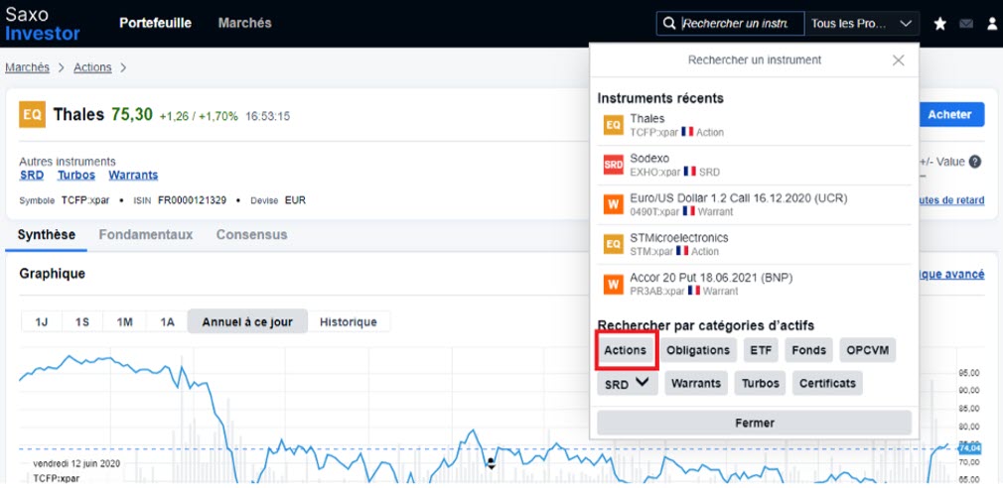Open the SRD link under Autres instruments
The image size is (1003, 488).
(32, 175)
